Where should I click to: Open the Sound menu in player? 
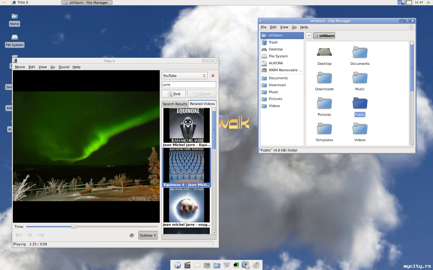point(64,67)
